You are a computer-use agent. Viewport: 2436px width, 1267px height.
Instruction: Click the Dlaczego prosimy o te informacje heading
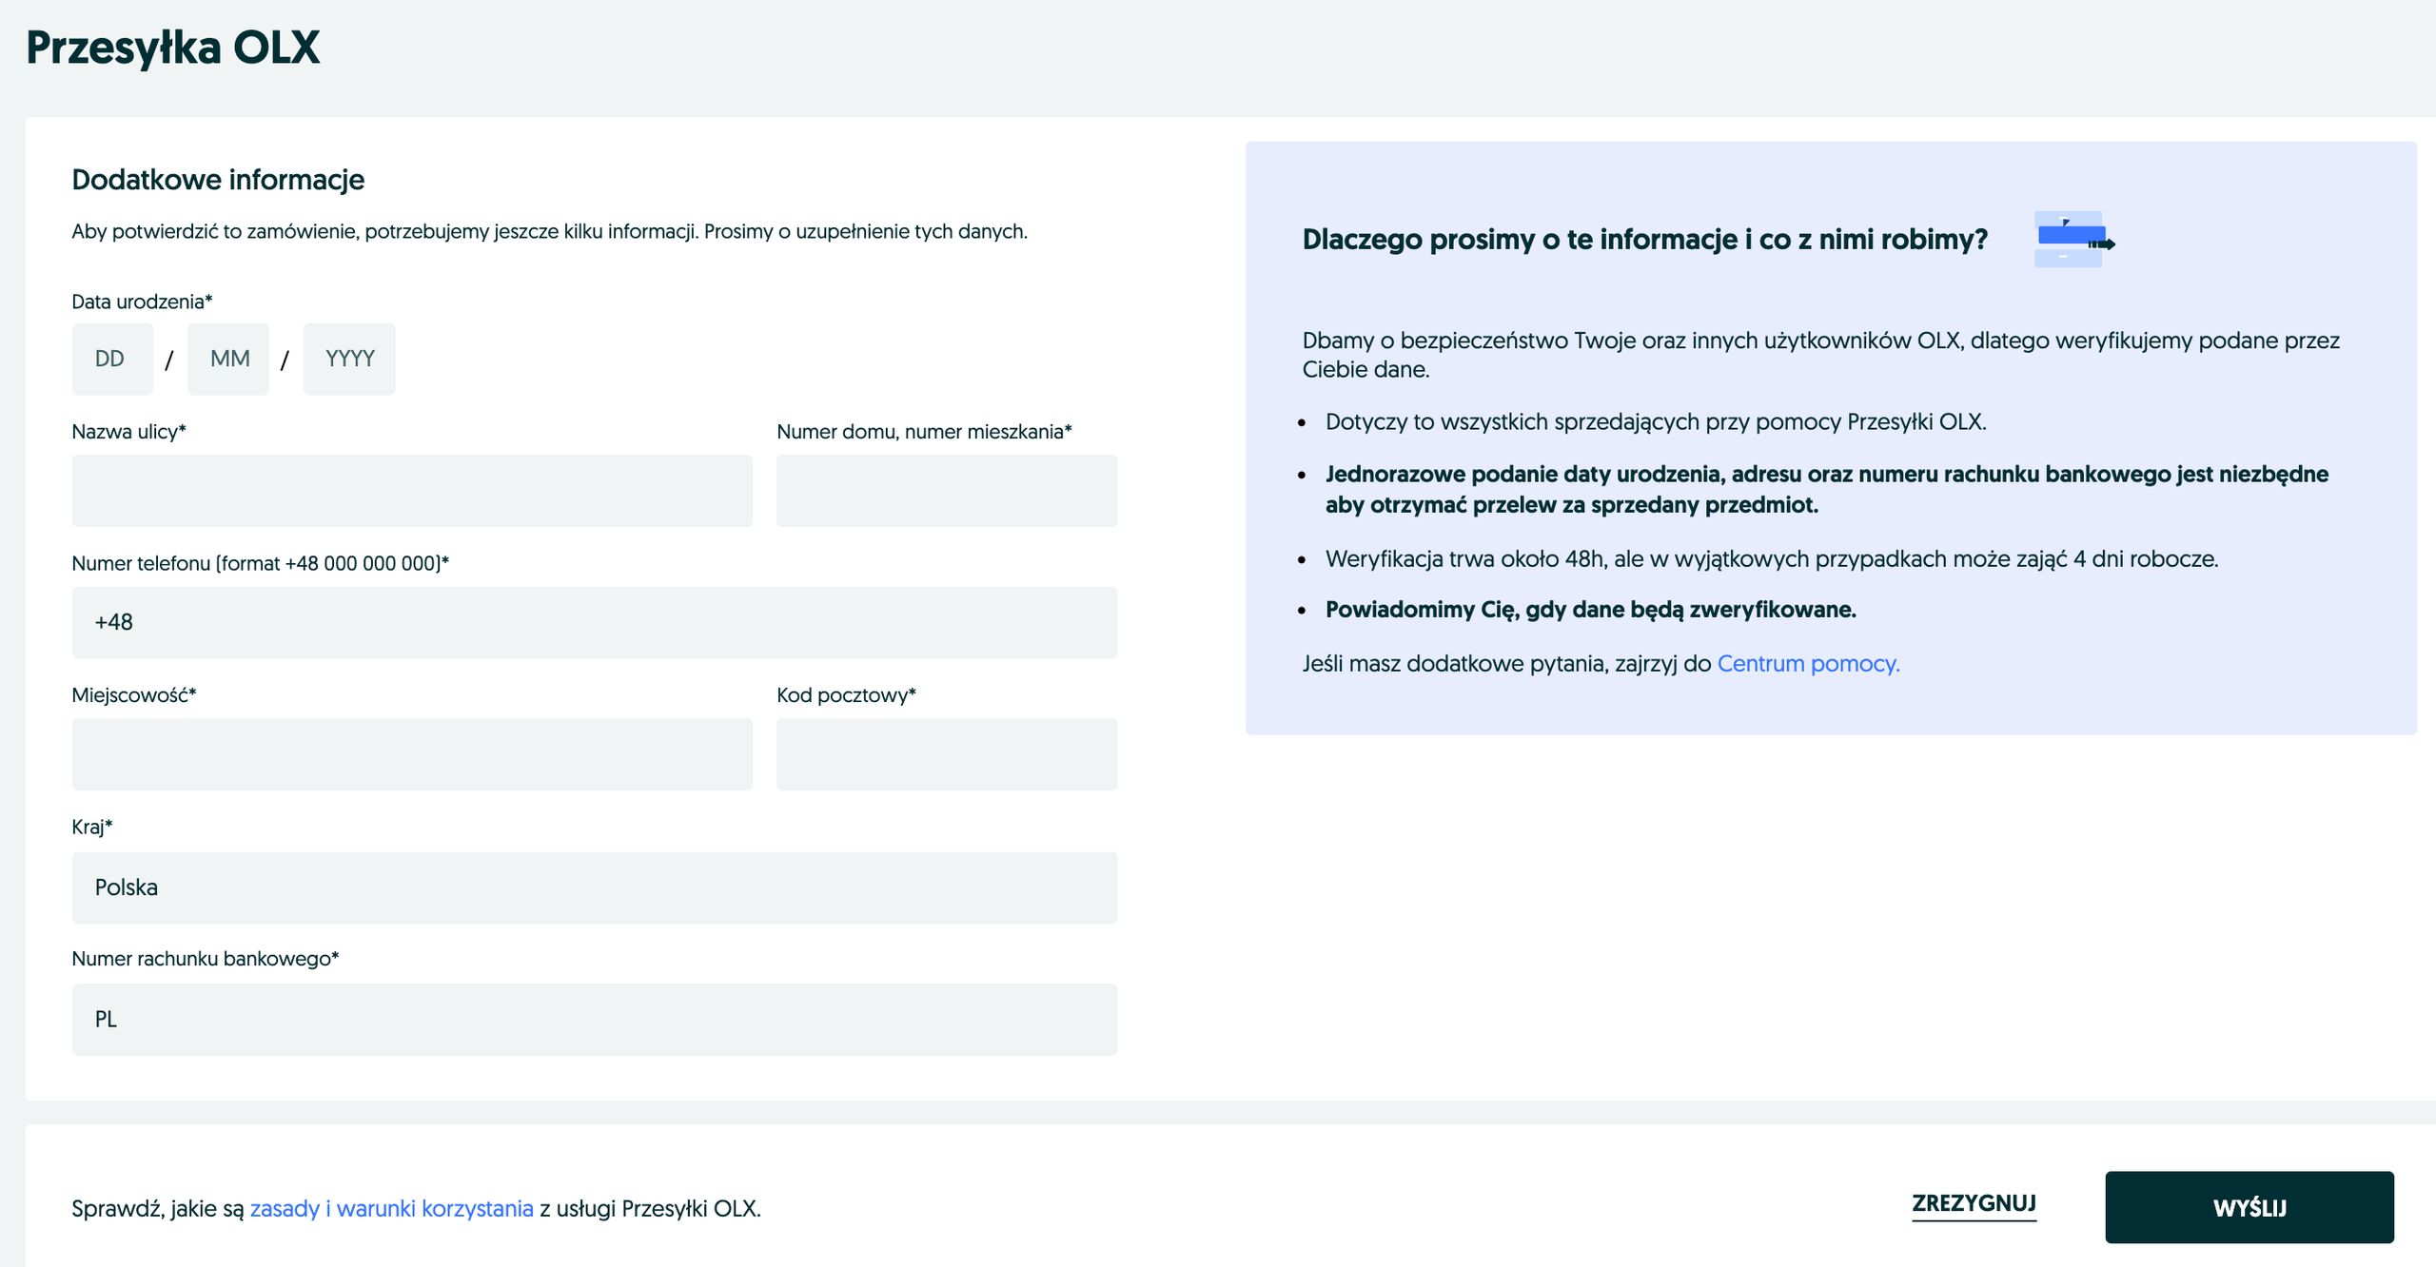(x=1644, y=239)
